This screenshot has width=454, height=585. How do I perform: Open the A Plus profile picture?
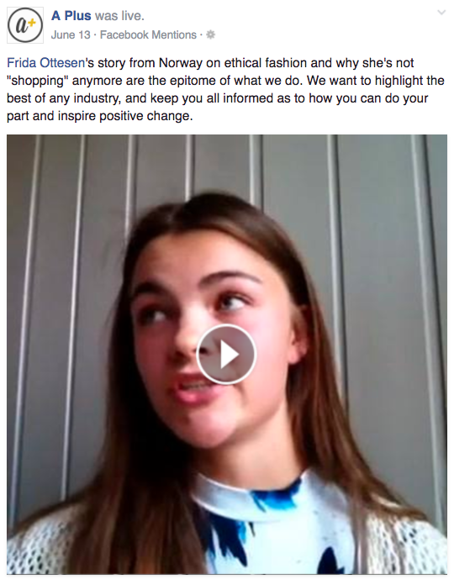25,25
